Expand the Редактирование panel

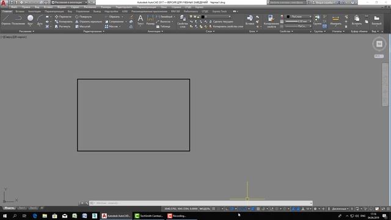[93, 31]
